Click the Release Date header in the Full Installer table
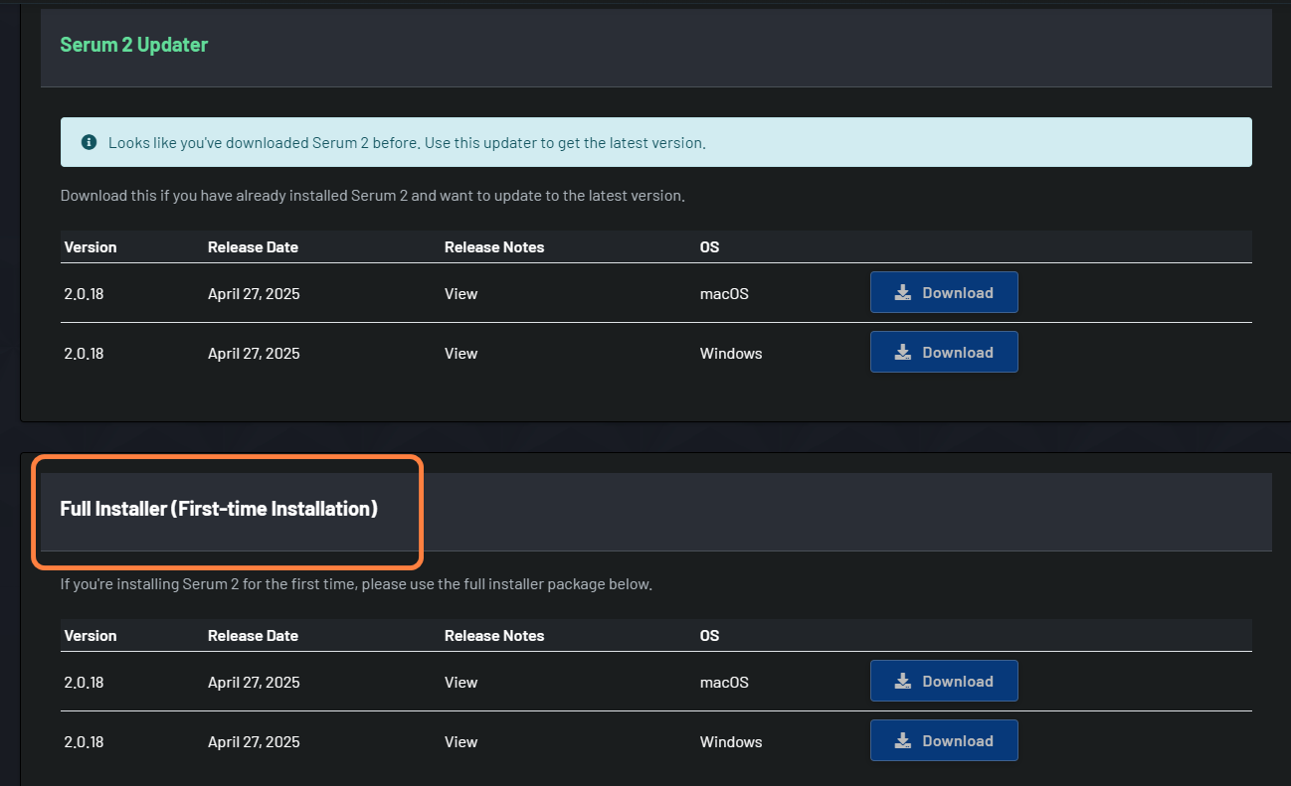The width and height of the screenshot is (1291, 786). pos(253,636)
